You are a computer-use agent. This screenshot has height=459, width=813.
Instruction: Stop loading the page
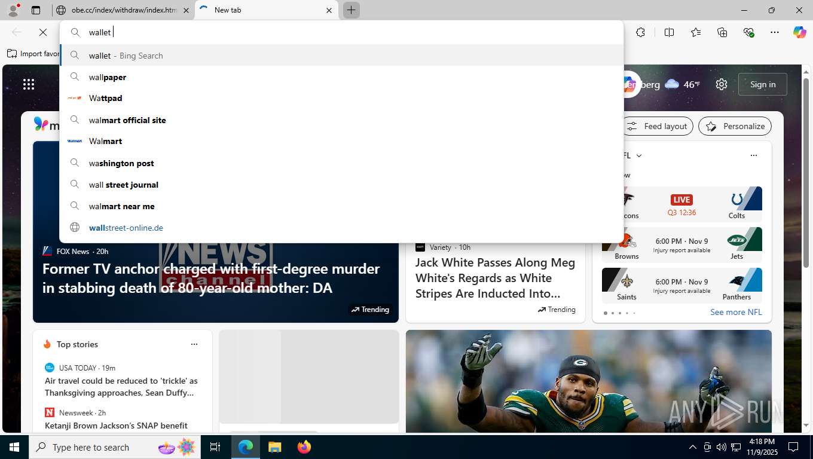click(x=42, y=32)
